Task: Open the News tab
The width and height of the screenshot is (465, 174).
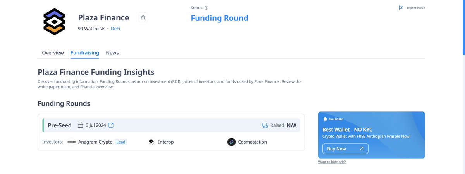Action: pyautogui.click(x=112, y=52)
